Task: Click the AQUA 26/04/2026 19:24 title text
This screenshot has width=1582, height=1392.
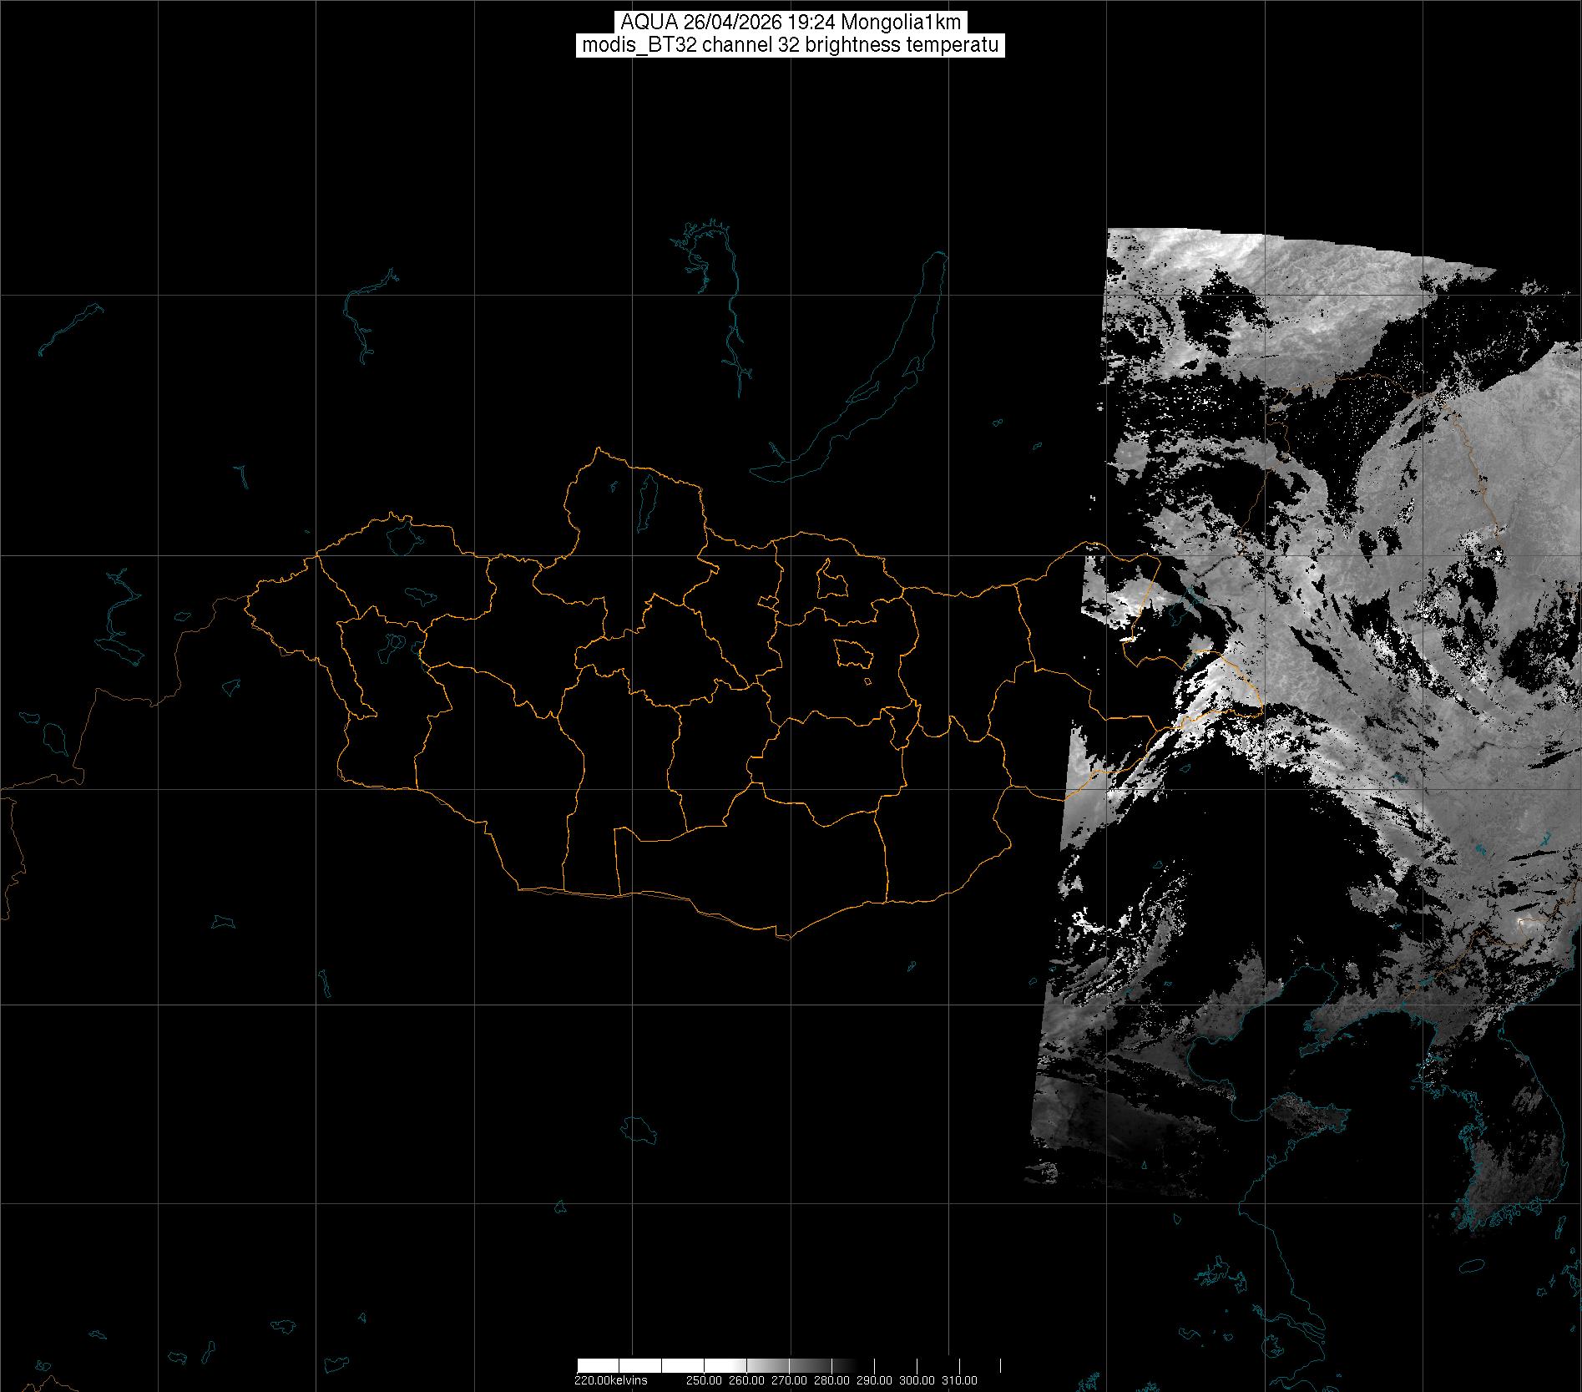Action: tap(790, 23)
